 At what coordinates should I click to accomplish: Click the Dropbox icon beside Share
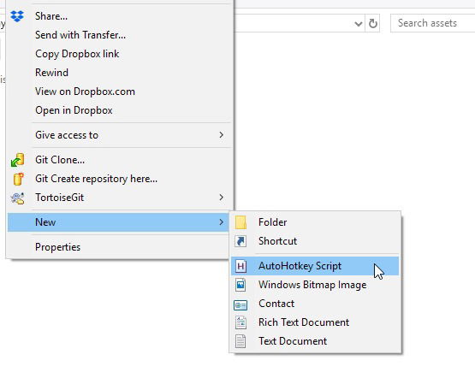17,15
